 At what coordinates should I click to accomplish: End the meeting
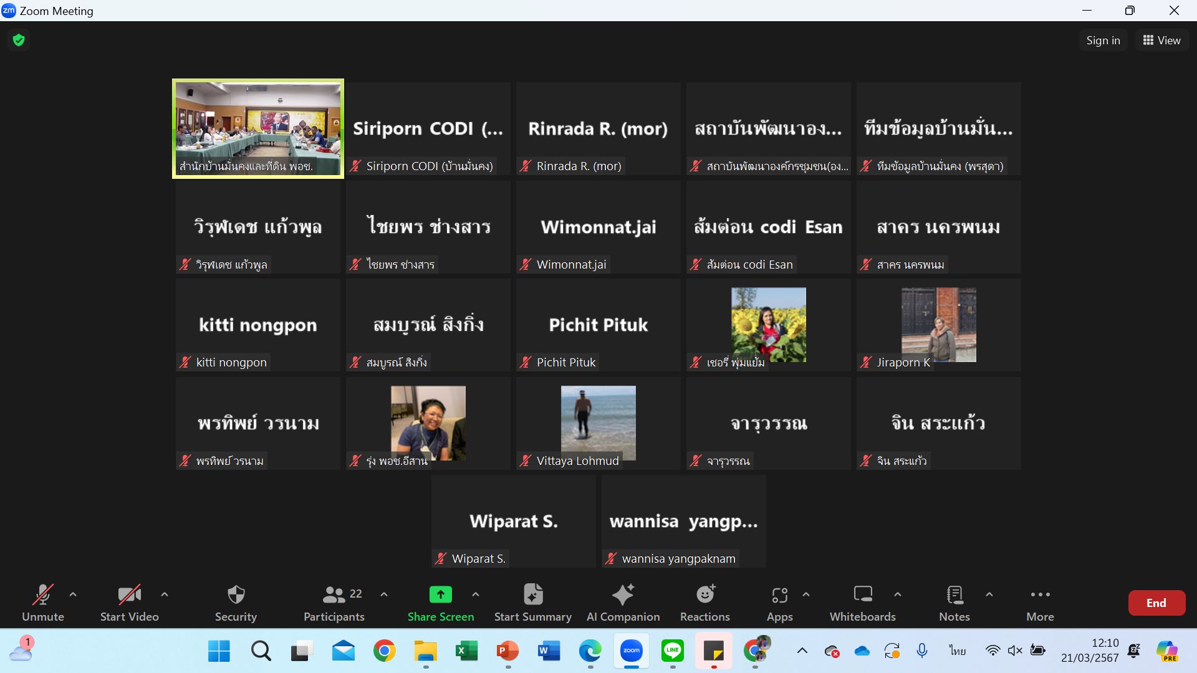pos(1156,603)
